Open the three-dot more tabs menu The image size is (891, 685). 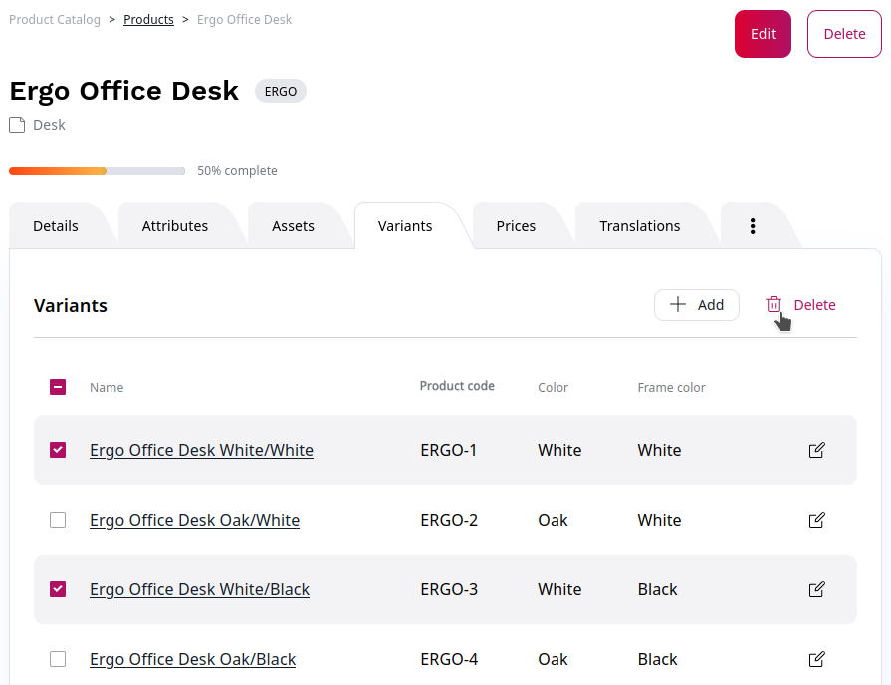click(x=753, y=226)
